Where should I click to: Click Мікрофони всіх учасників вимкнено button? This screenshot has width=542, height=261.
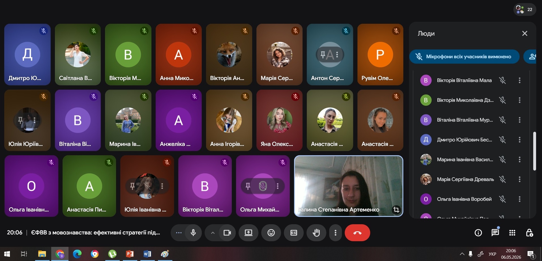(x=464, y=57)
